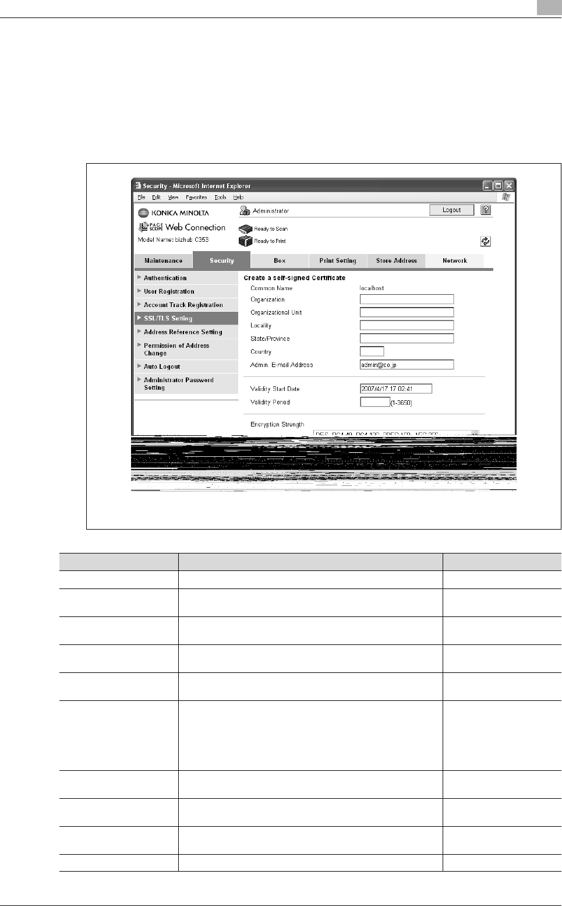
Task: Open the Edit menu
Action: click(157, 198)
